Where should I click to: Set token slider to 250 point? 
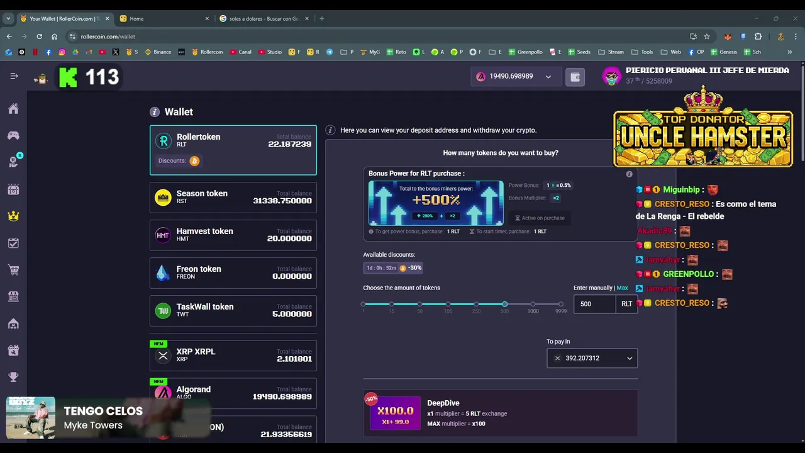tap(476, 305)
